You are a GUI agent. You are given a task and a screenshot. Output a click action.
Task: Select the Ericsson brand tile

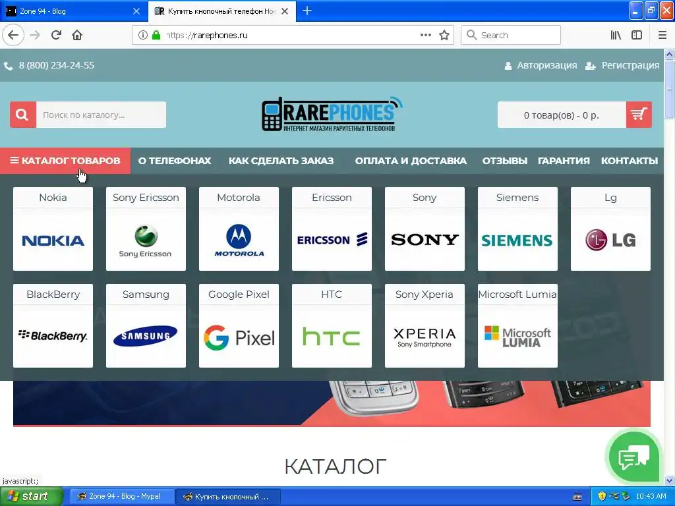tap(332, 229)
